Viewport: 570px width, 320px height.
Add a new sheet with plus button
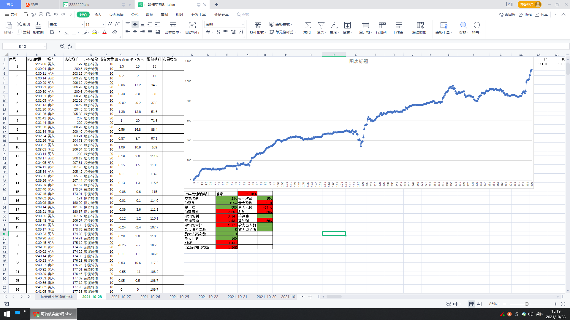pos(310,297)
